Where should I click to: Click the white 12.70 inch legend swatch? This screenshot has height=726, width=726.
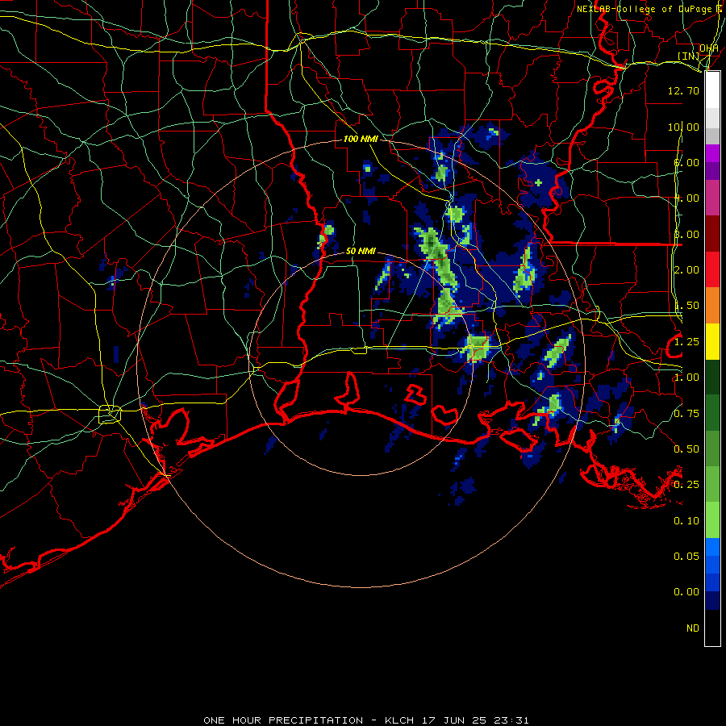pyautogui.click(x=712, y=90)
